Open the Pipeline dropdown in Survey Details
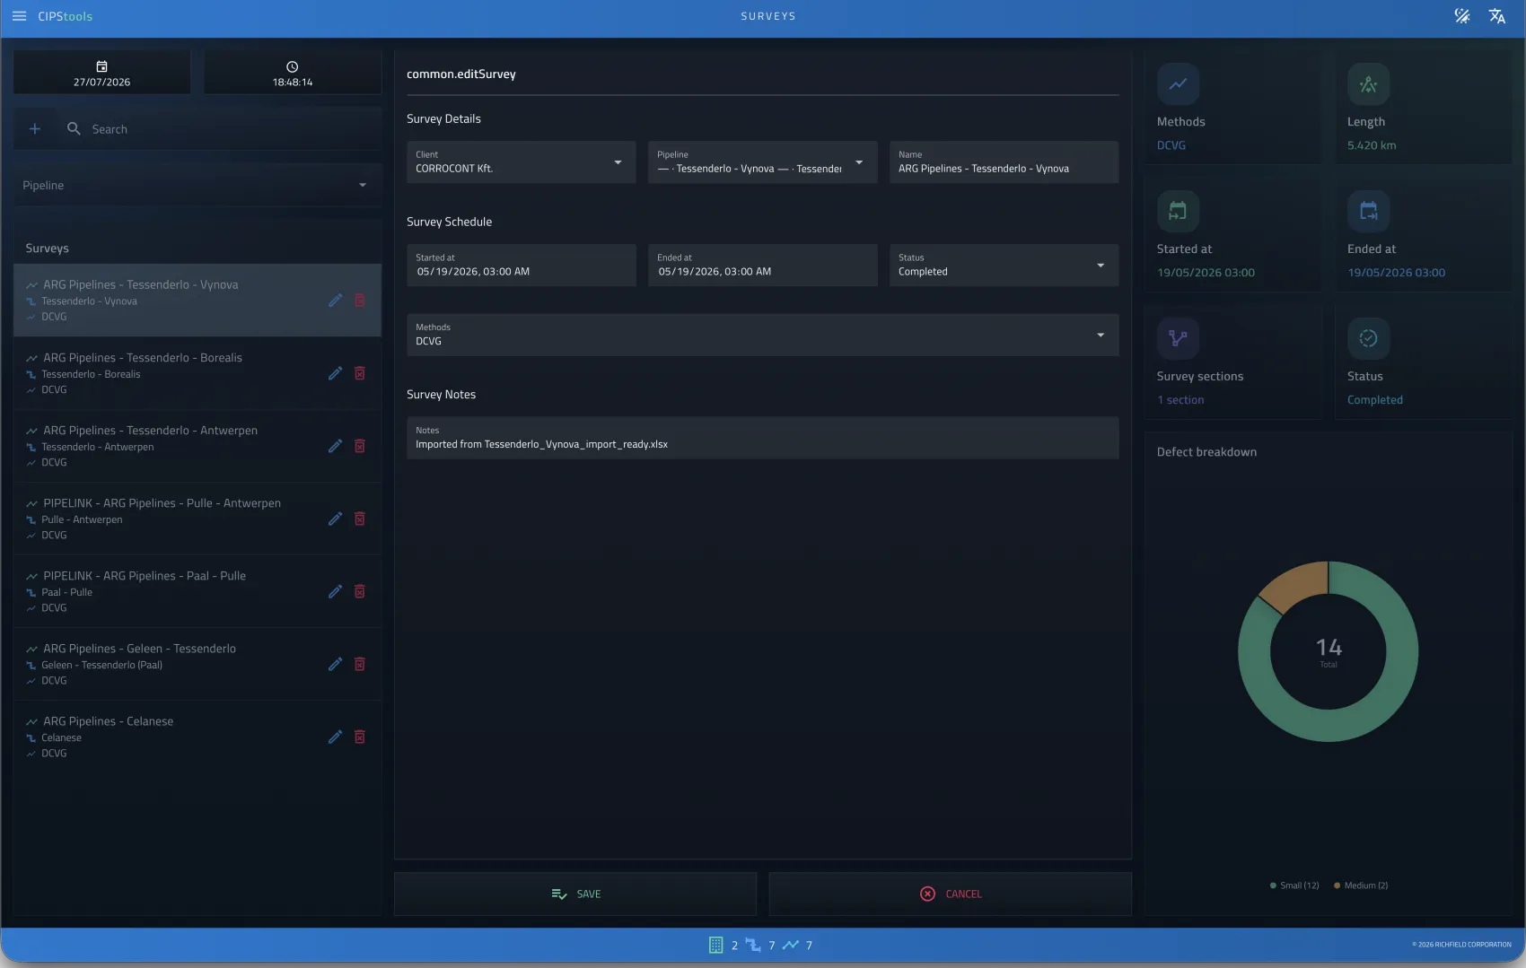The width and height of the screenshot is (1526, 968). (x=762, y=162)
